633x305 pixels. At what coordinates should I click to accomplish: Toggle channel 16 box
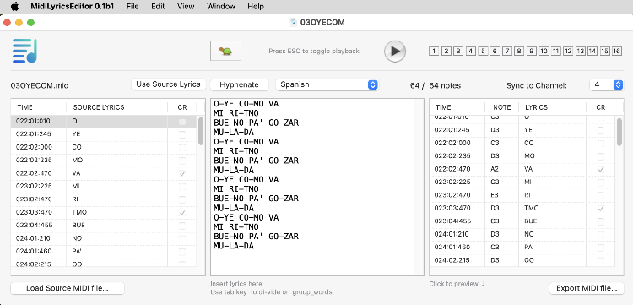[x=617, y=51]
